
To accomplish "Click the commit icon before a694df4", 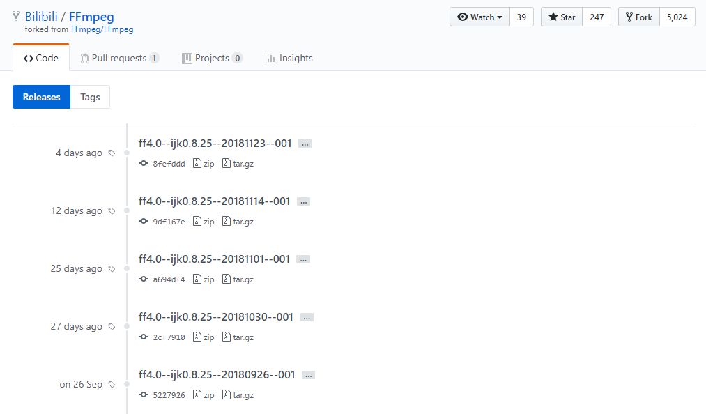I will [144, 279].
